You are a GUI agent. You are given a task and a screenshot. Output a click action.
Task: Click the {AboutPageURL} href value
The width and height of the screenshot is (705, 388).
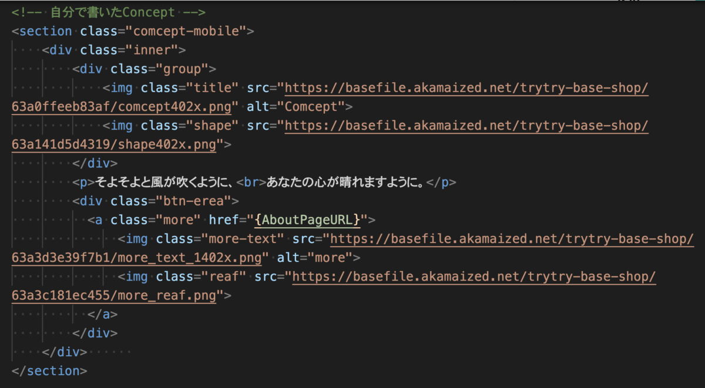[307, 220]
